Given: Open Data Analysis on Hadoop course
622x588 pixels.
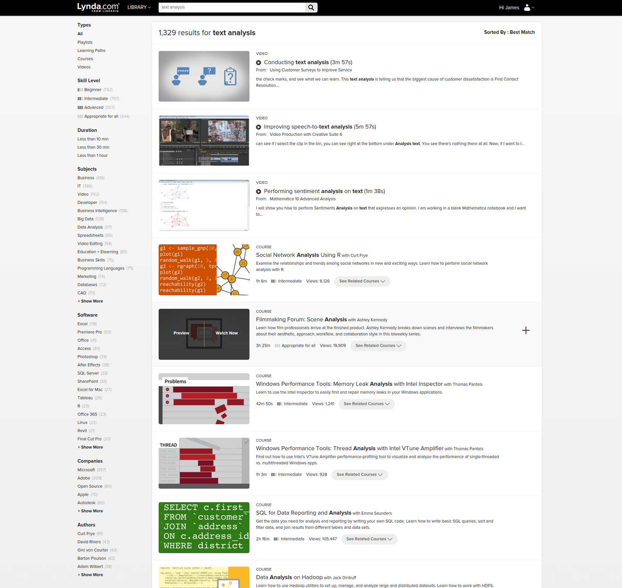Looking at the screenshot, I should click(289, 577).
